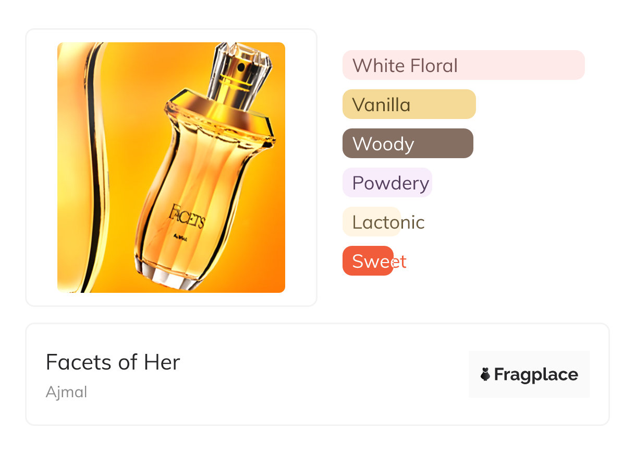
Task: Open the Facets of Her title
Action: click(113, 362)
